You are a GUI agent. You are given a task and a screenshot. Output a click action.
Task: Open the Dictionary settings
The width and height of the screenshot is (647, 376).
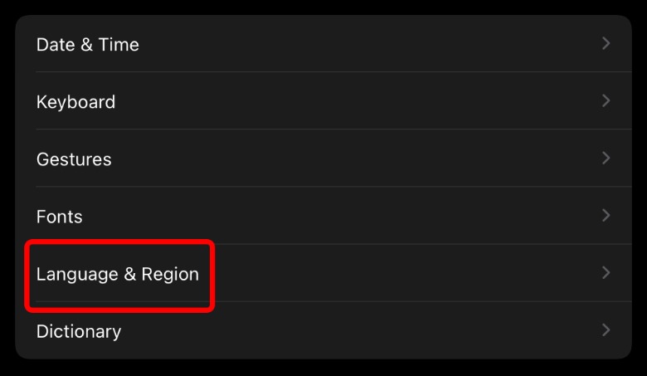coord(79,331)
